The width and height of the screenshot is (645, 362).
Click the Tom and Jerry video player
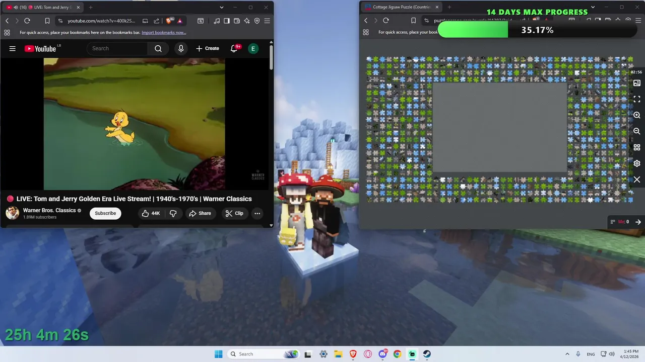click(x=135, y=124)
